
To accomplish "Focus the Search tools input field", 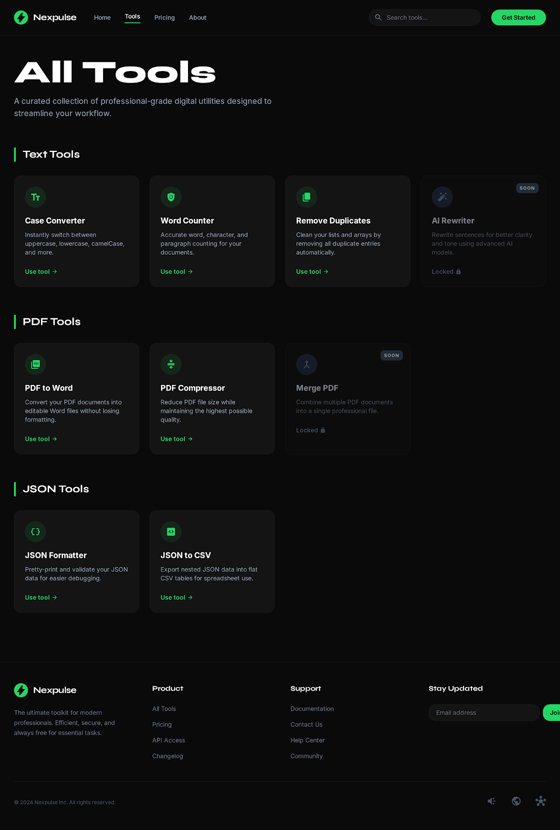I will click(425, 18).
